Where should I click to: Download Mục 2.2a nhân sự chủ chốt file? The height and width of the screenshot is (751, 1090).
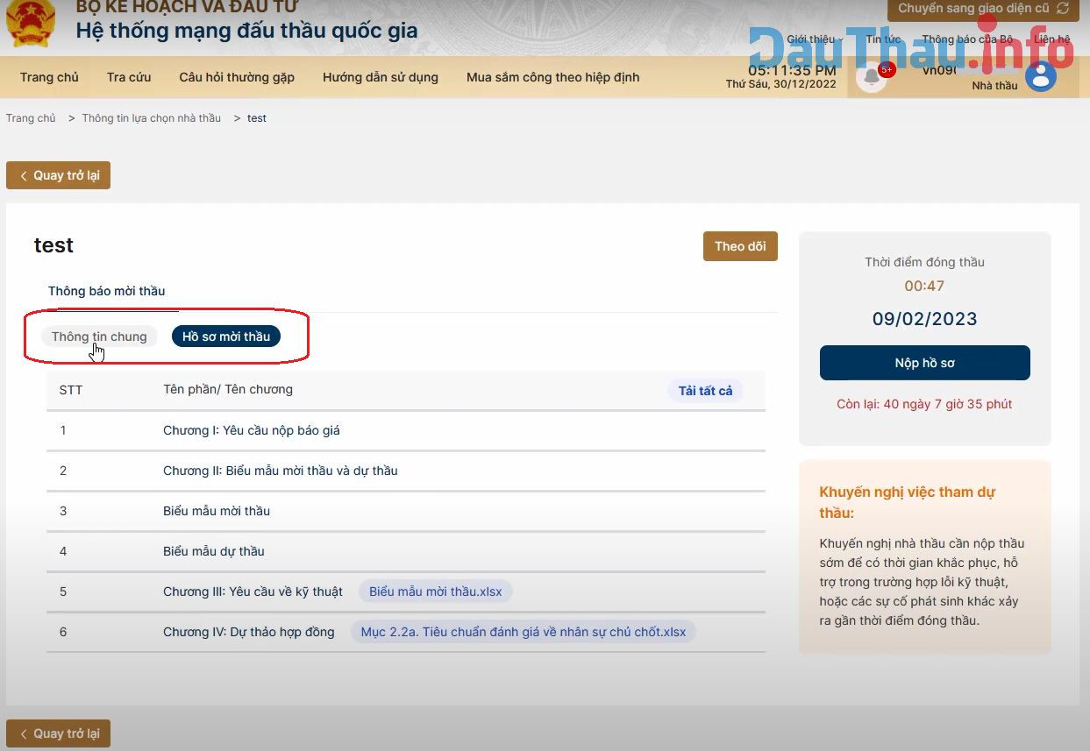coord(523,632)
